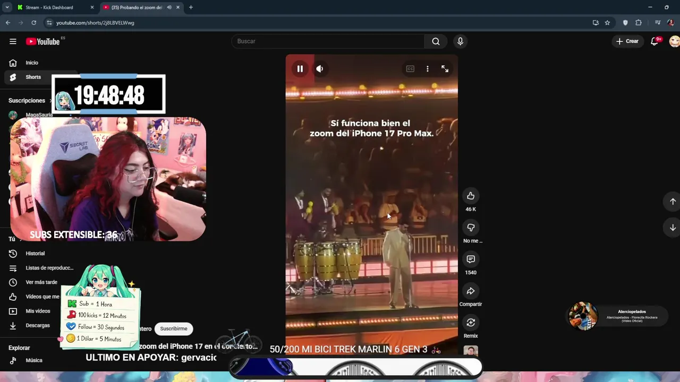Open the media control icon in toolbar
Viewport: 680px width, 382px height.
[658, 23]
